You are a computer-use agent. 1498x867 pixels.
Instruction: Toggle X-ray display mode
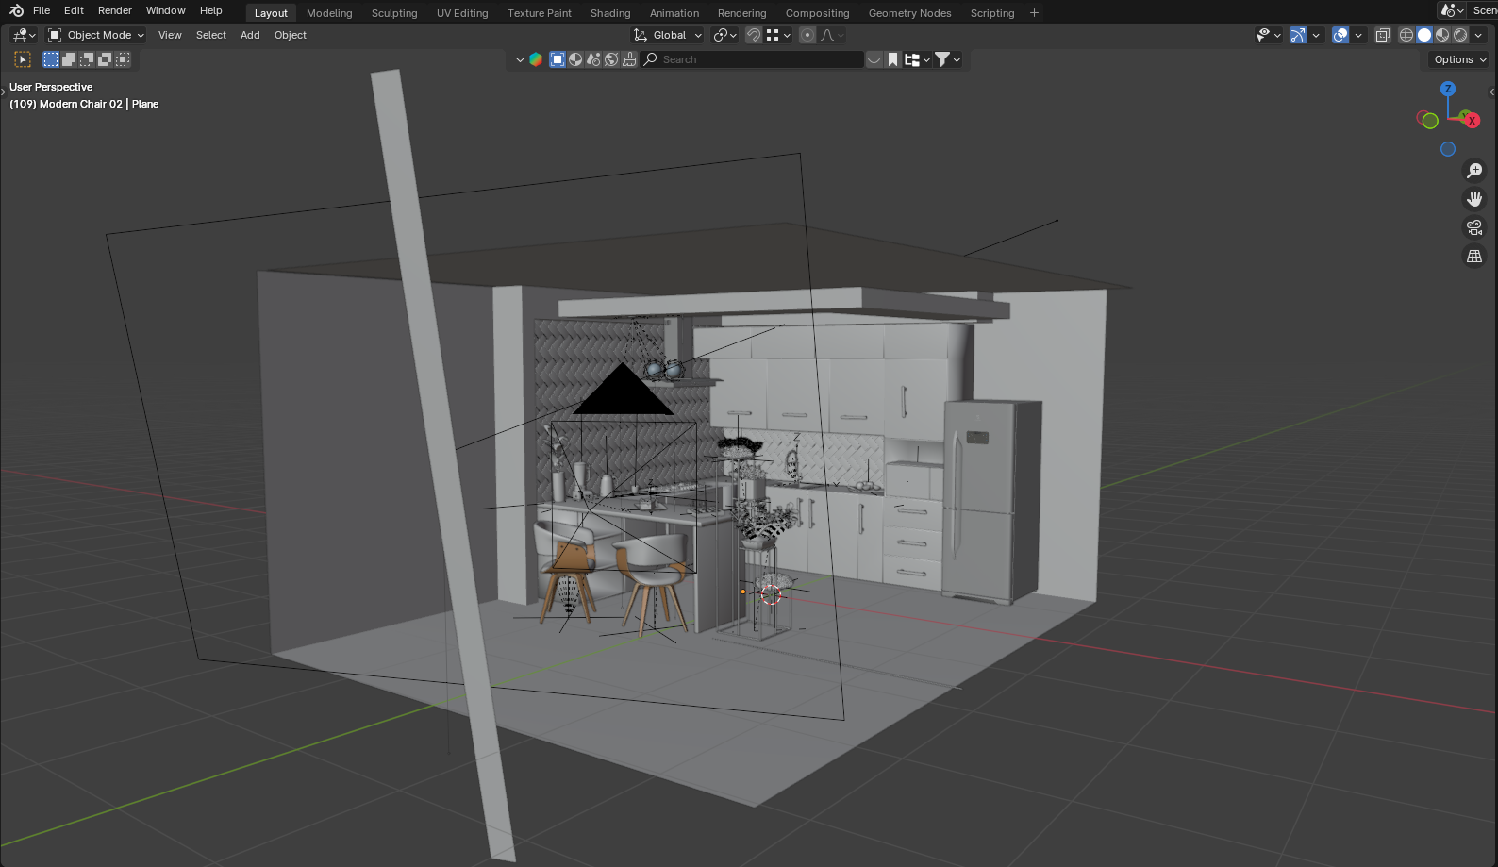tap(1383, 35)
